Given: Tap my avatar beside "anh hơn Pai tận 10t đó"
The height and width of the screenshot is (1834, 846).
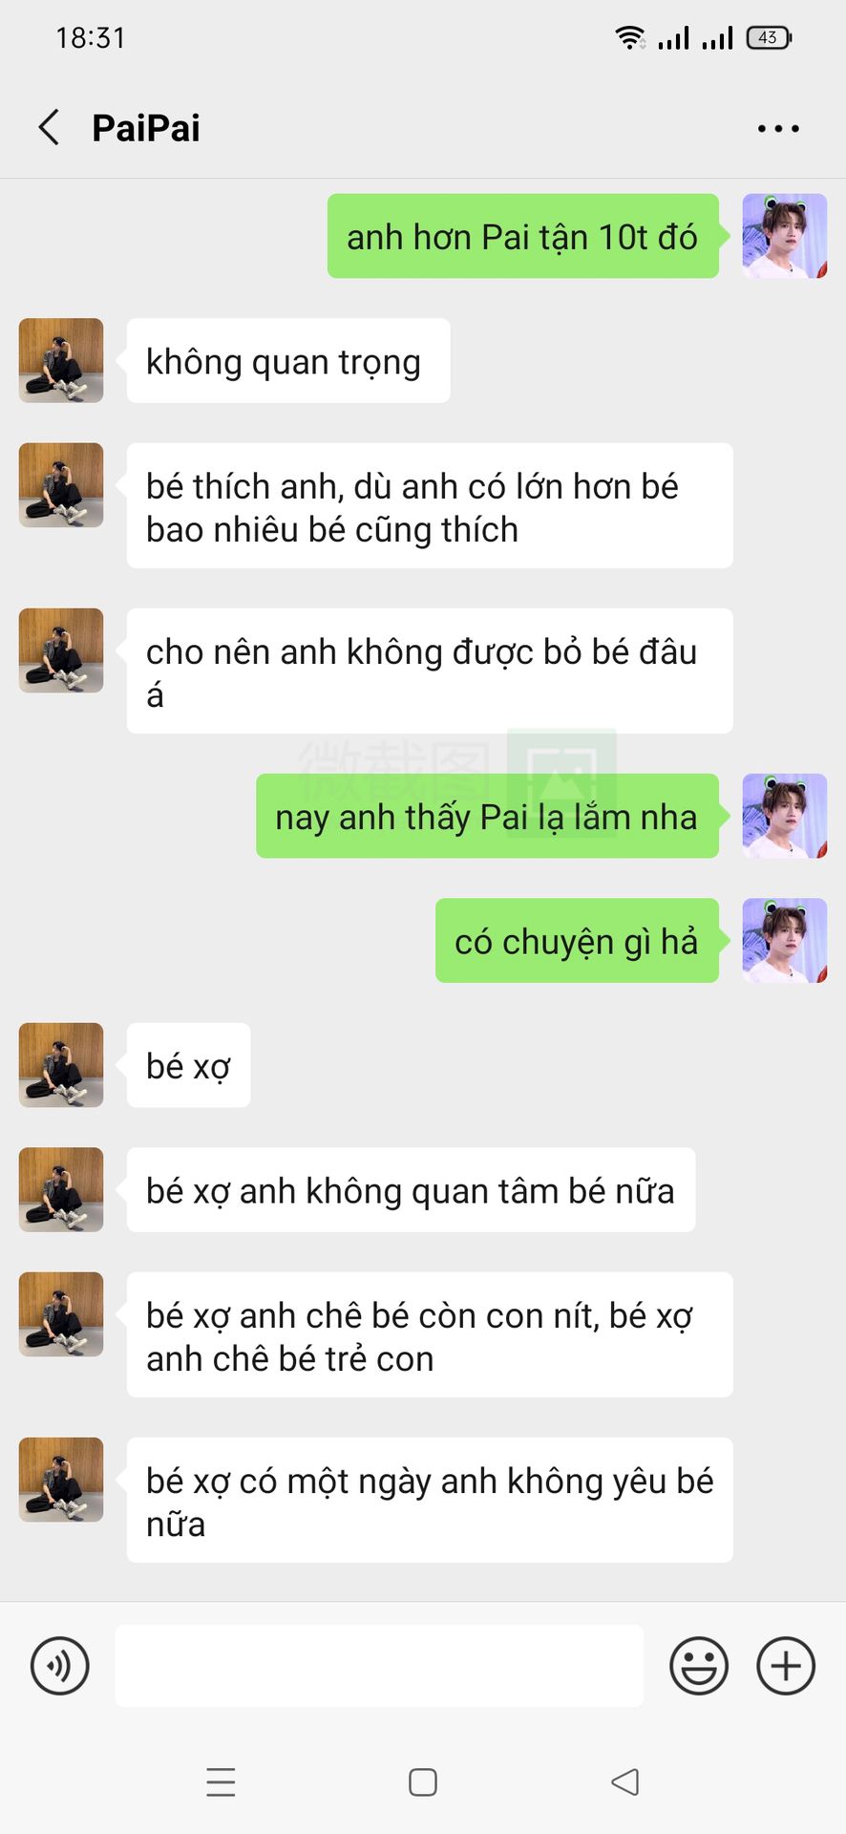Looking at the screenshot, I should click(x=785, y=236).
